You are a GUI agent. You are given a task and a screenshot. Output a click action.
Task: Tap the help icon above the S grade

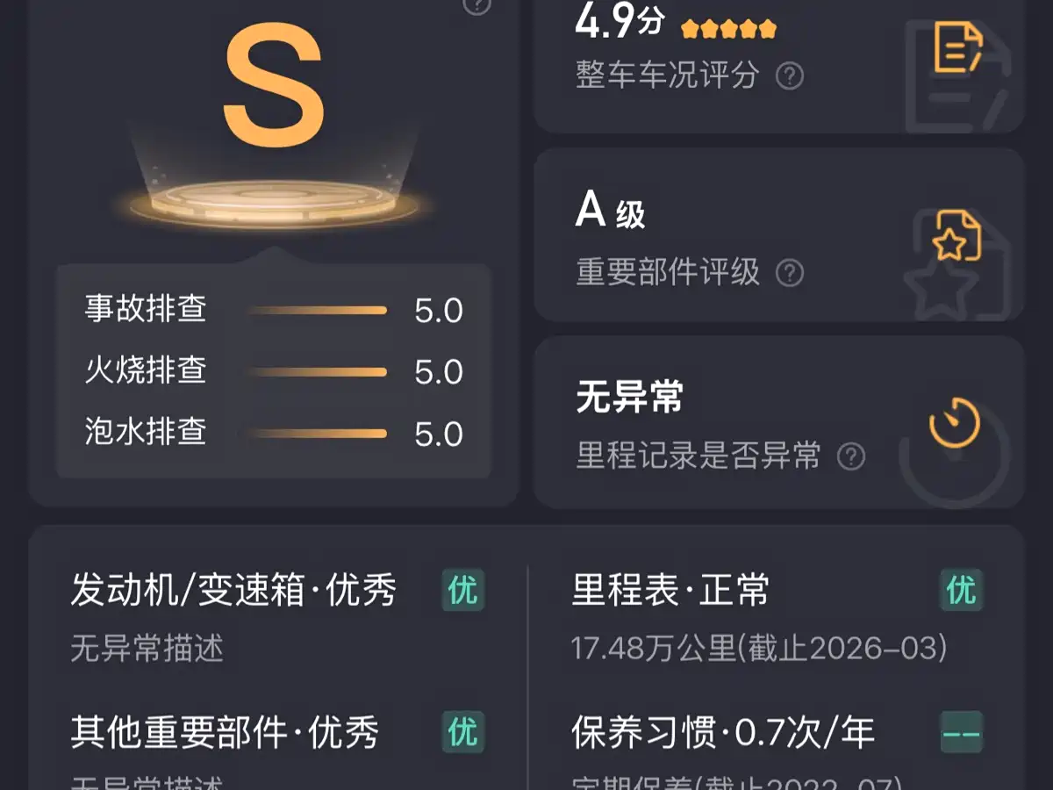coord(476,5)
